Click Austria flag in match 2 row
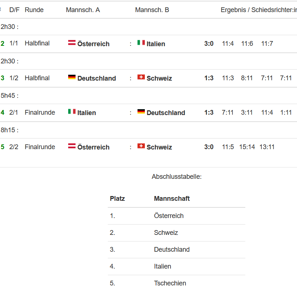This screenshot has height=288, width=297. pos(72,43)
